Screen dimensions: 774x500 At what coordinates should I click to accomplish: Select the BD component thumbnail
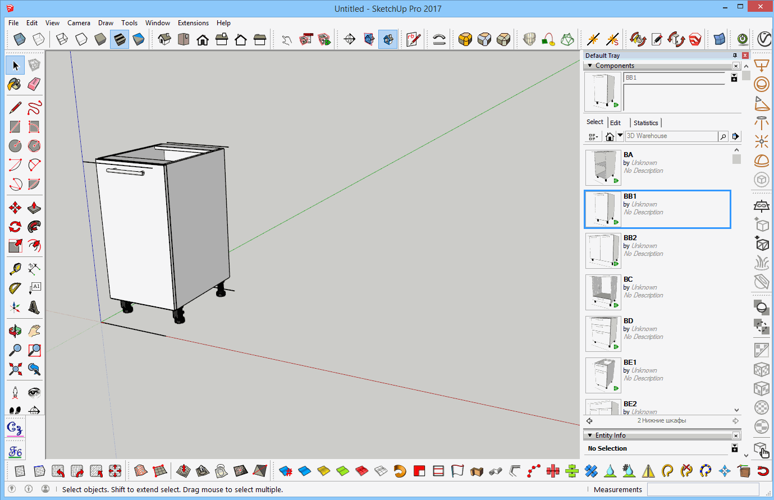pyautogui.click(x=603, y=333)
